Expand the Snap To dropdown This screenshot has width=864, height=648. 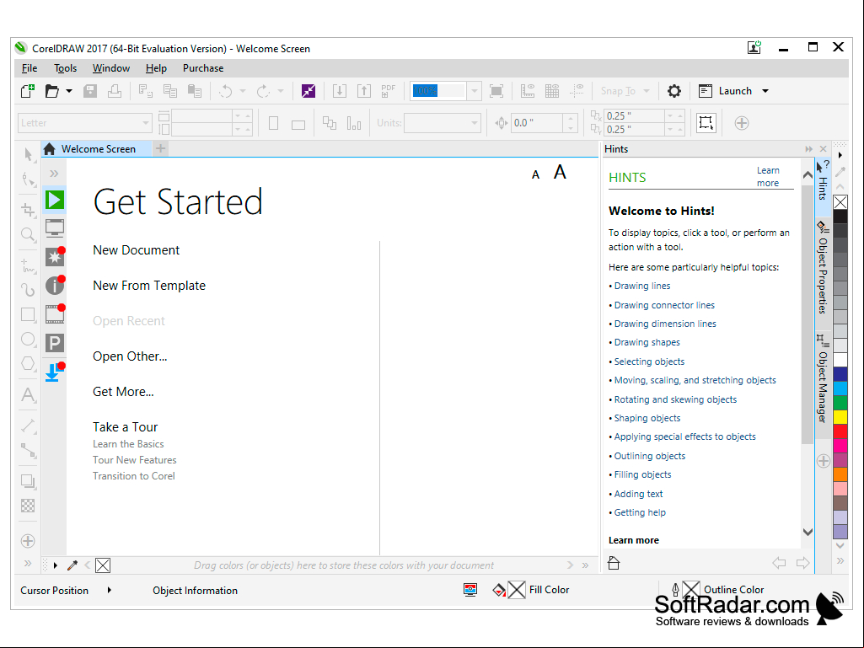[x=647, y=91]
